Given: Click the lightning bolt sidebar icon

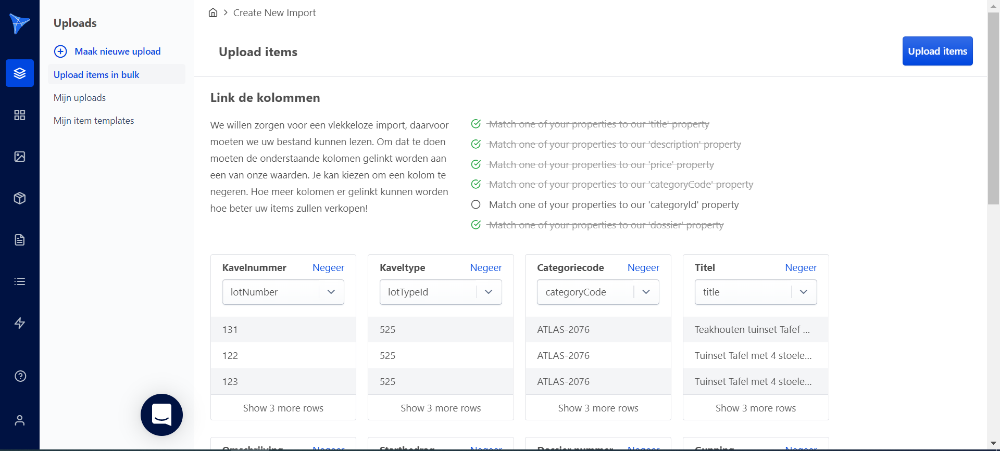Looking at the screenshot, I should [x=20, y=323].
